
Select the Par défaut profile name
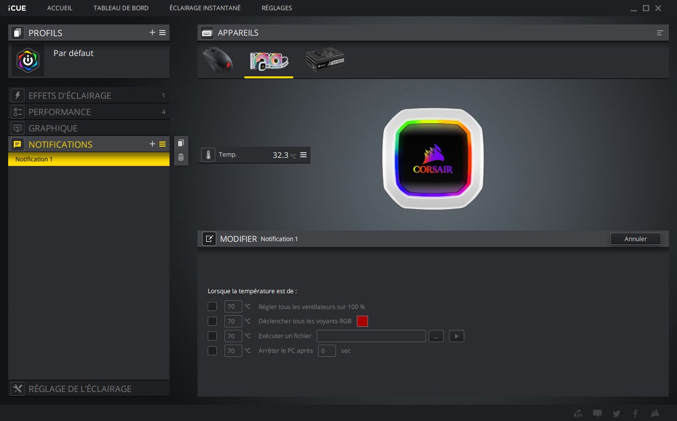[73, 53]
